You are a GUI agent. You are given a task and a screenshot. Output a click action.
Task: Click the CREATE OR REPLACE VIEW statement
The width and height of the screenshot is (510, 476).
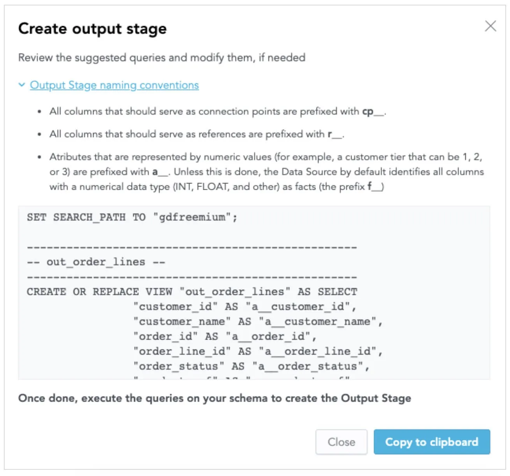192,291
